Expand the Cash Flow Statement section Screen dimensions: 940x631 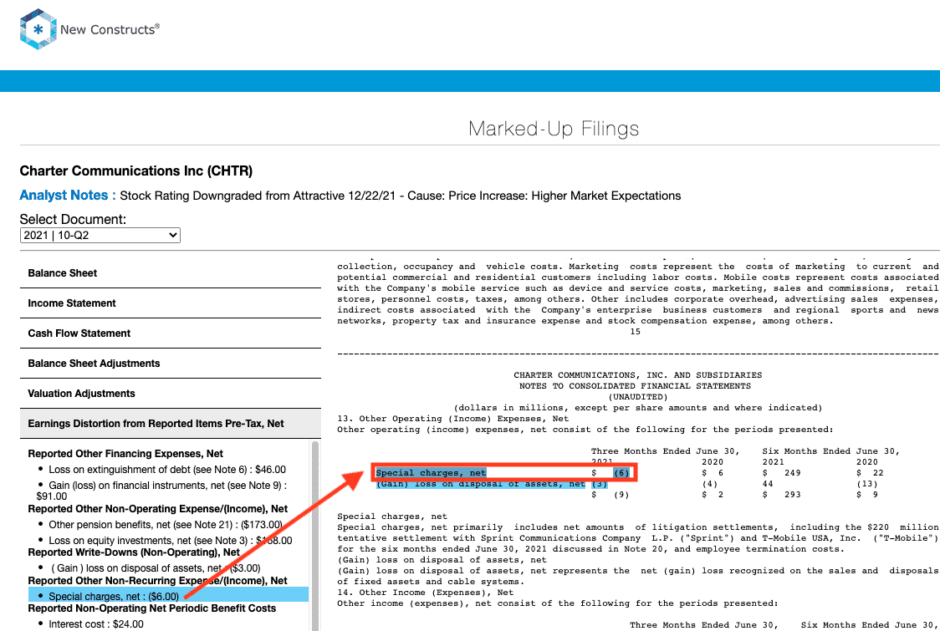click(x=171, y=333)
